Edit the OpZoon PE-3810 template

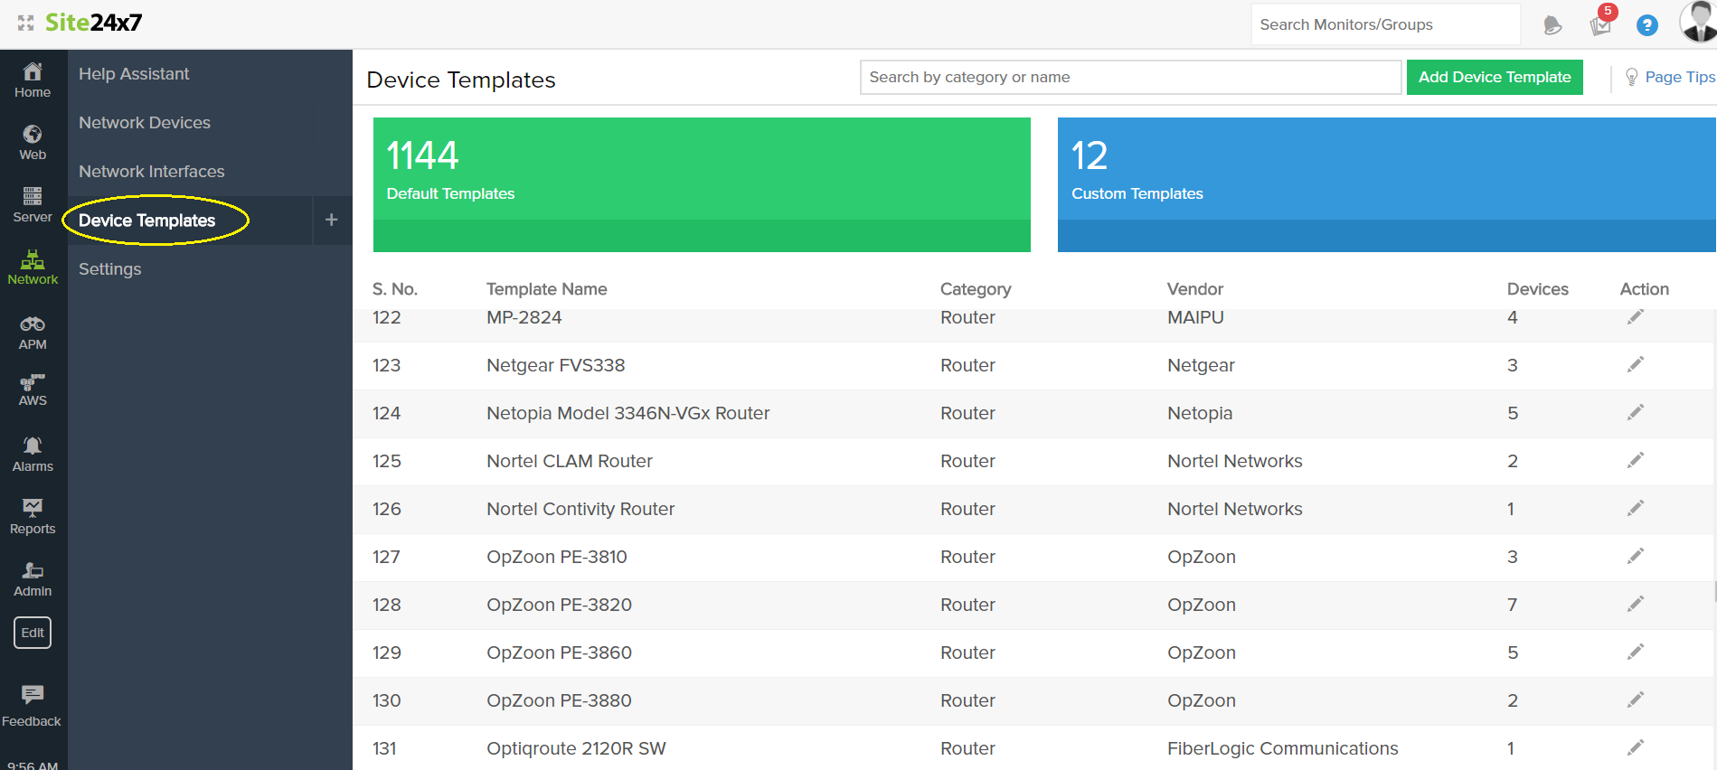(x=1636, y=556)
